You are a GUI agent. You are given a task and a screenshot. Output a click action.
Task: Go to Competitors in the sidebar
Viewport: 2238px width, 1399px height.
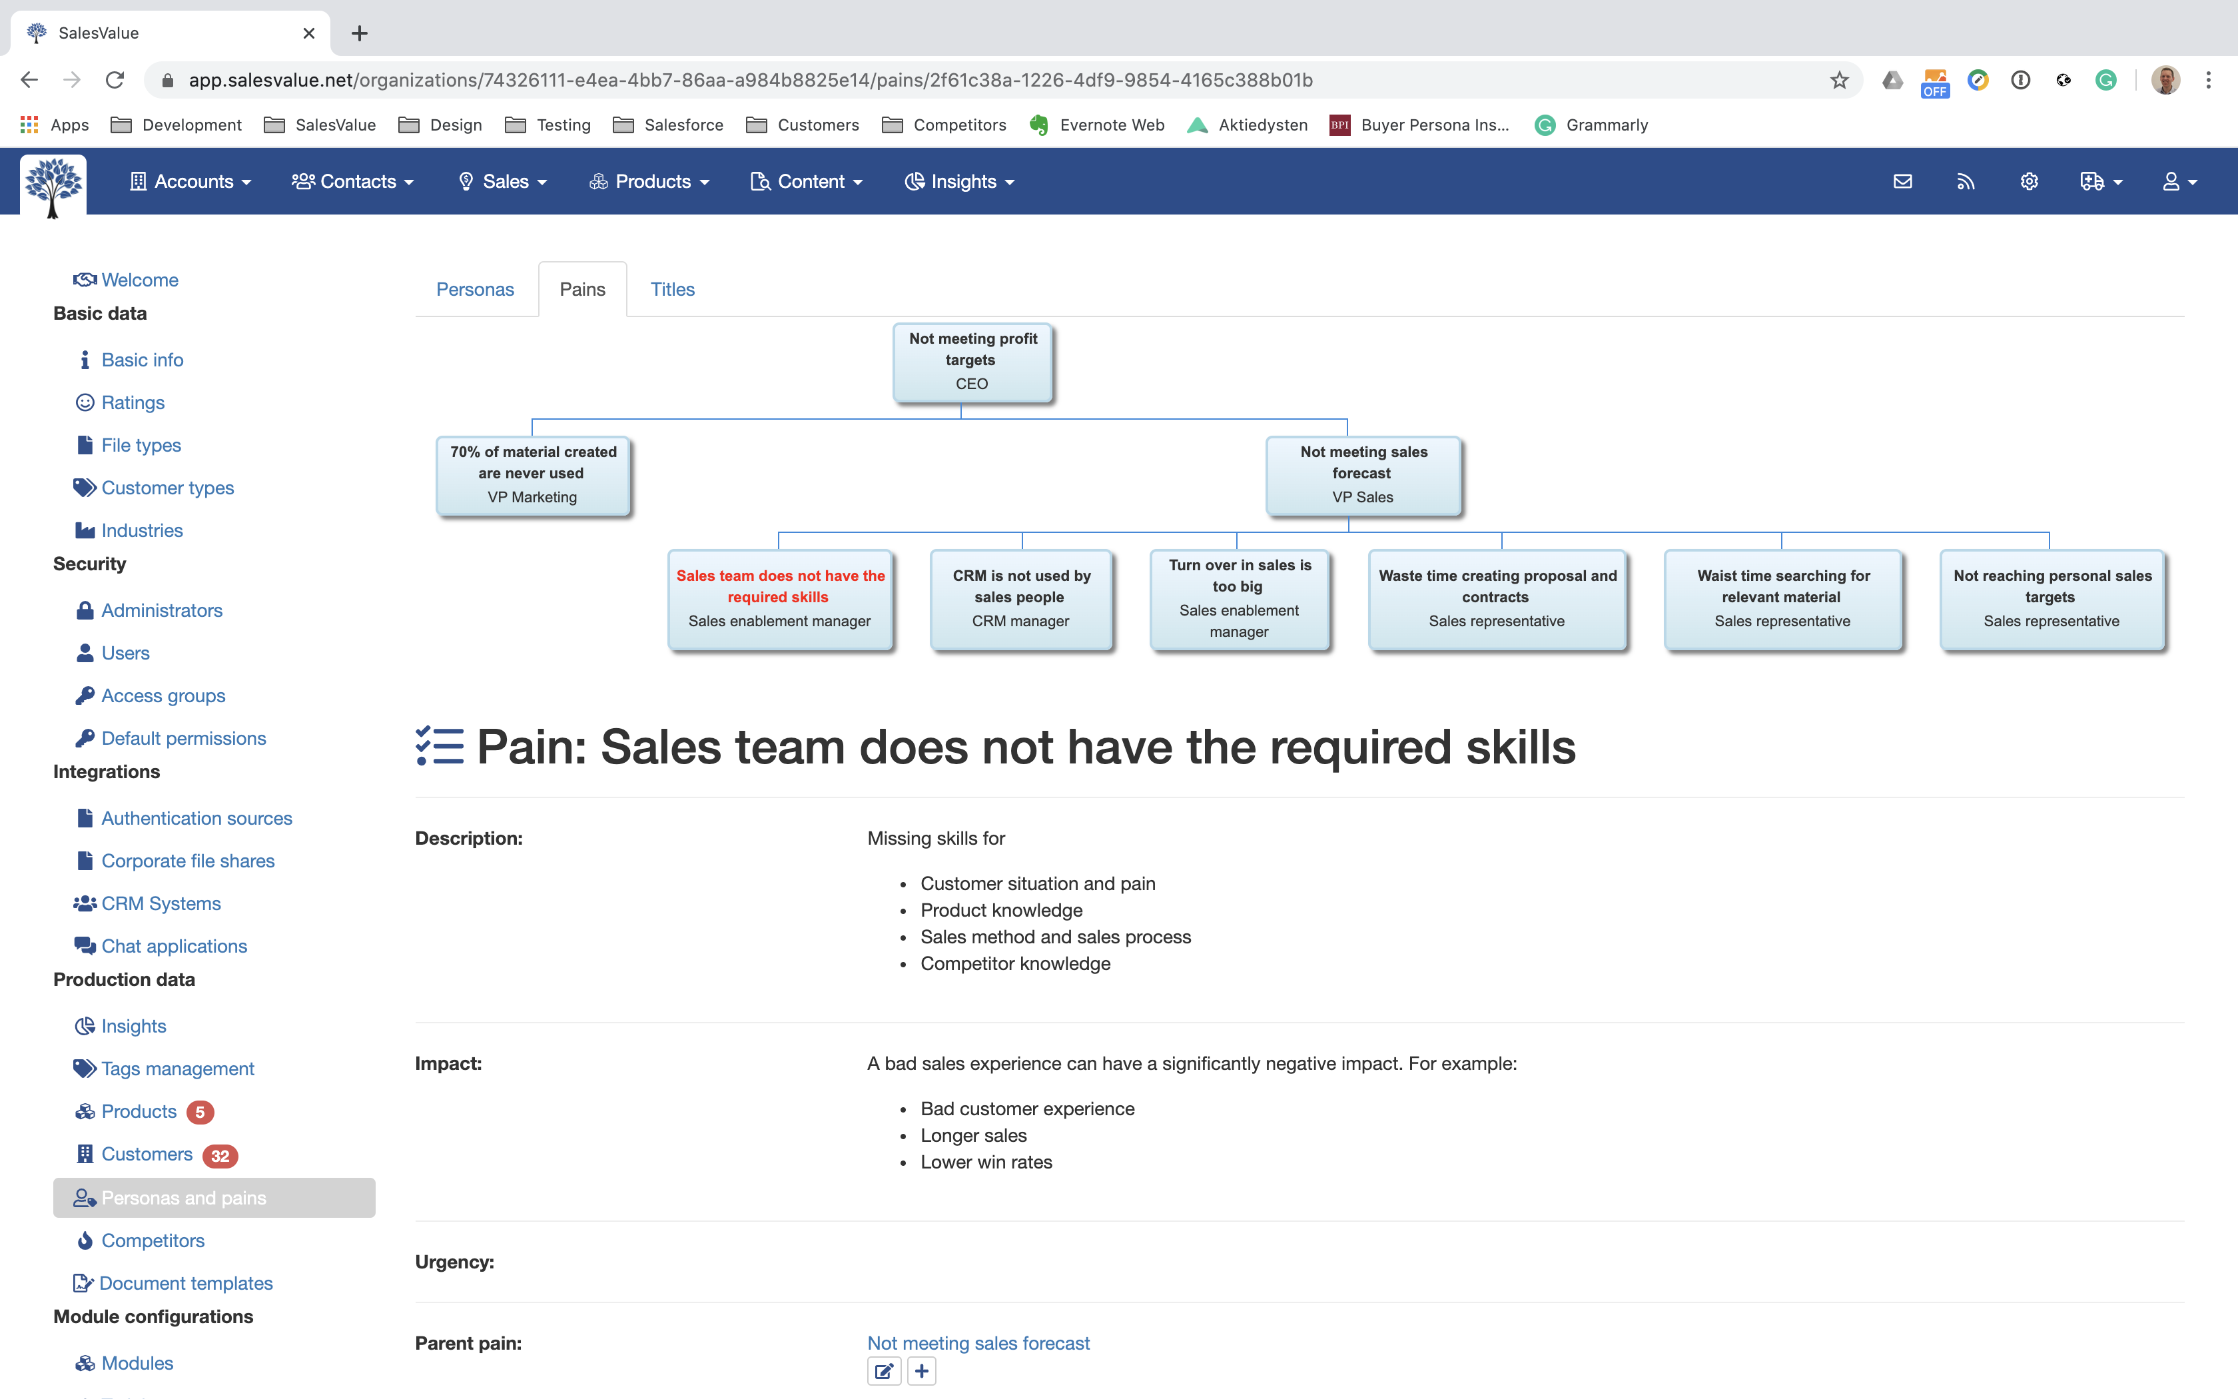click(153, 1240)
